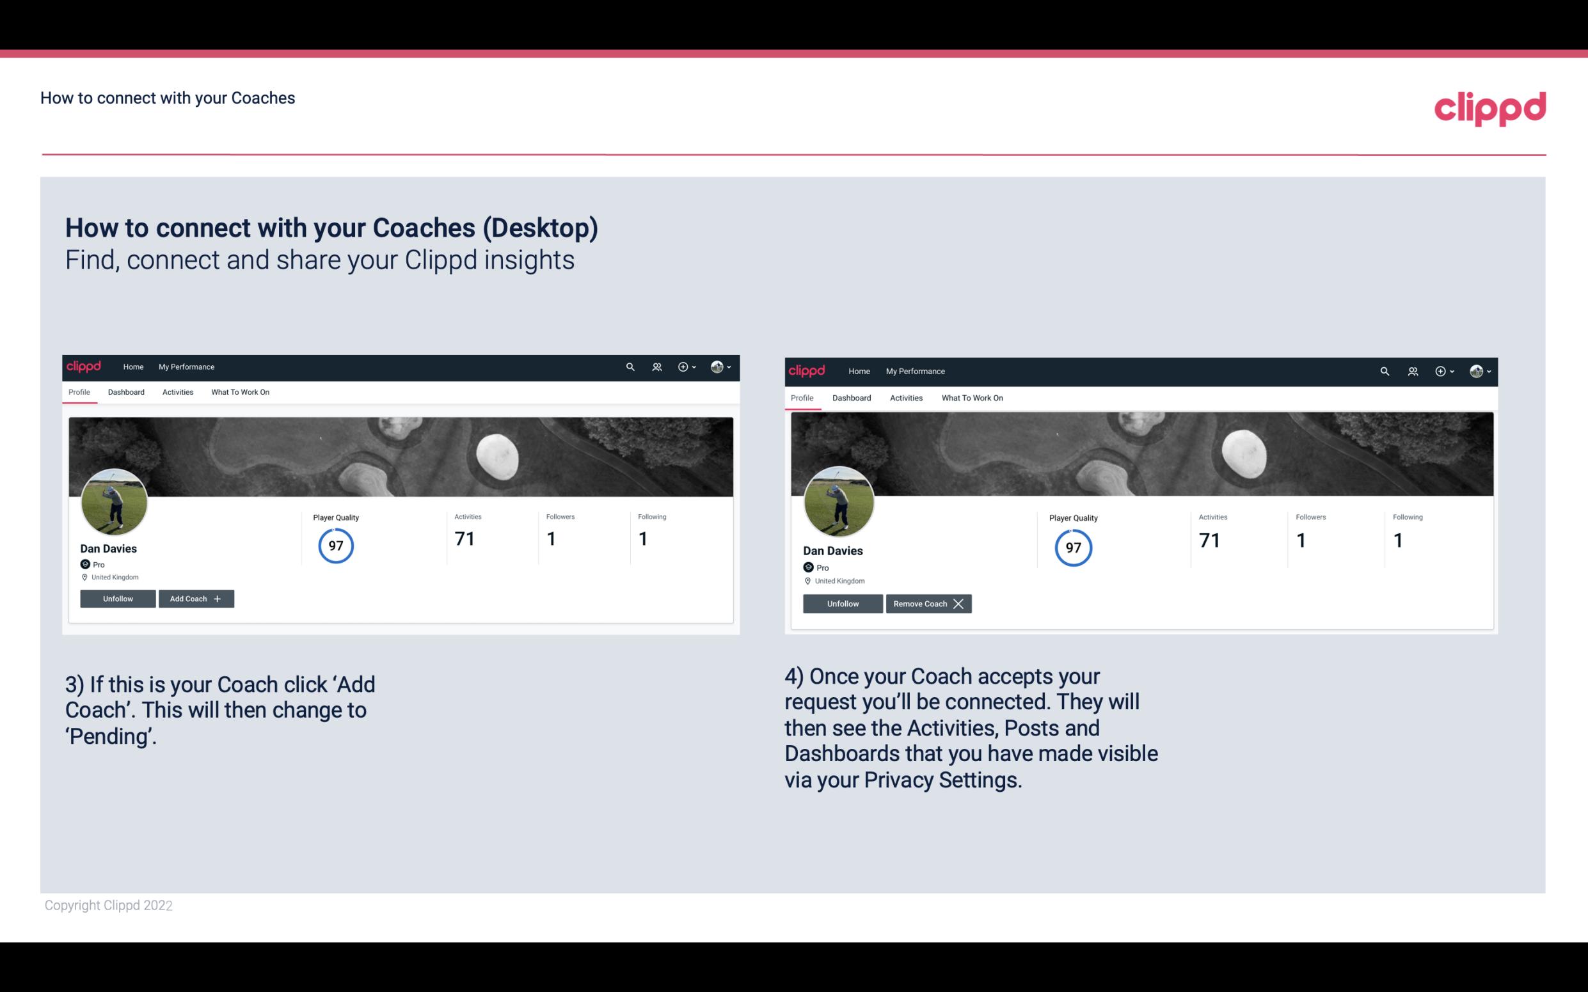Open the search icon in top navigation
Screen dimensions: 1588x992
click(x=629, y=367)
